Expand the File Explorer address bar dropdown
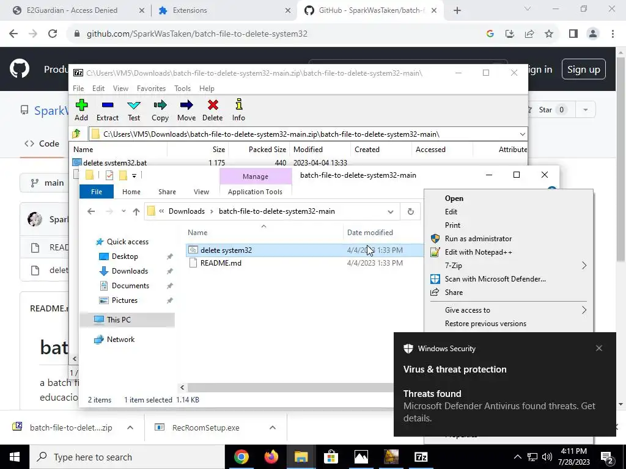Viewport: 626px width, 469px height. tap(391, 211)
